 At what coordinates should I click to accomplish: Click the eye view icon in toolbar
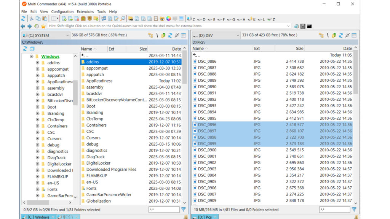click(x=162, y=19)
